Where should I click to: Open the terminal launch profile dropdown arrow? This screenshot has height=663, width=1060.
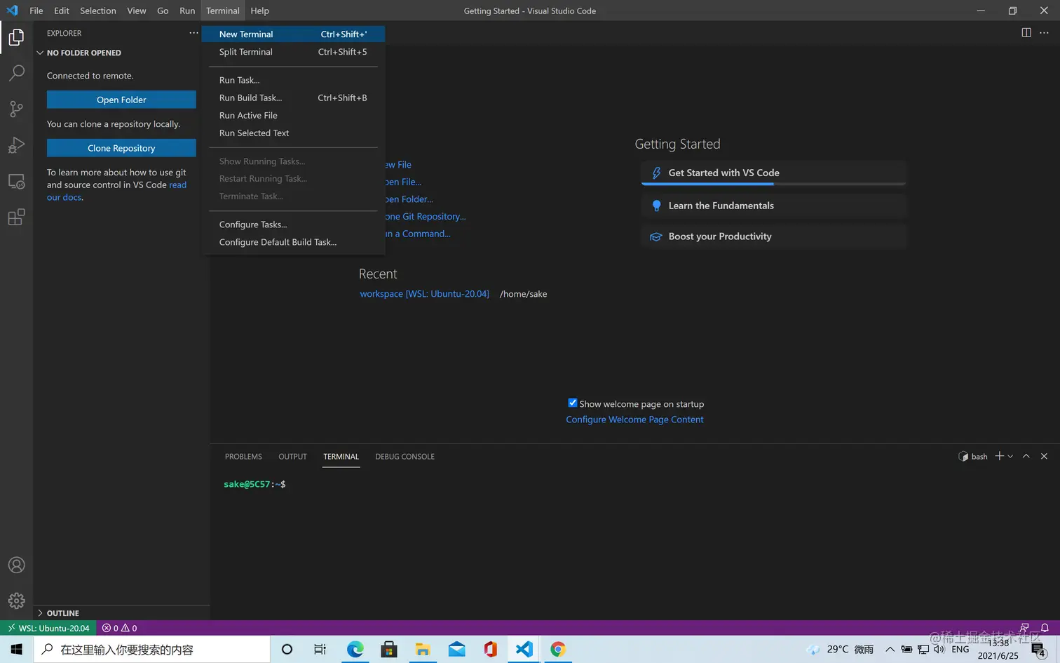(1010, 457)
